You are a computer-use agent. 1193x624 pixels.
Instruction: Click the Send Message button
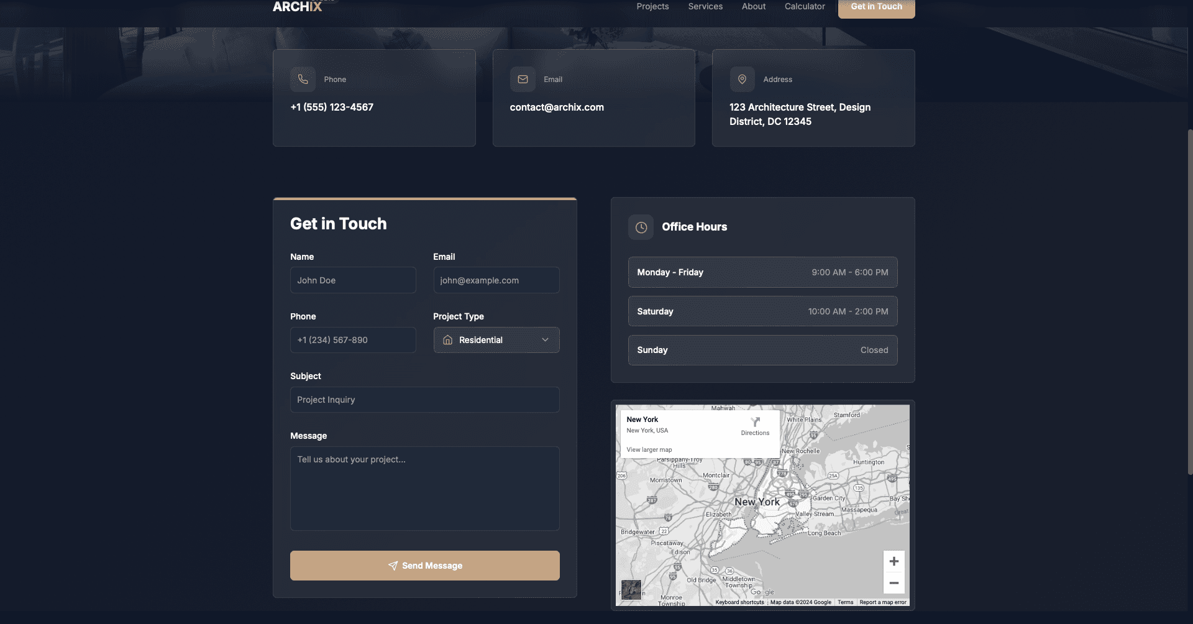click(x=425, y=566)
